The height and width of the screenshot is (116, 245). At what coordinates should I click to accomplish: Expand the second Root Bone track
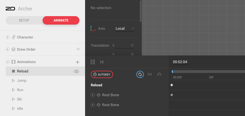pos(93,105)
